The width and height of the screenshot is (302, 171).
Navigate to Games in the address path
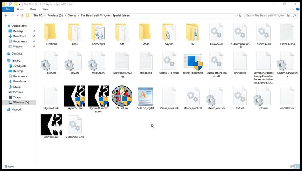pyautogui.click(x=72, y=16)
